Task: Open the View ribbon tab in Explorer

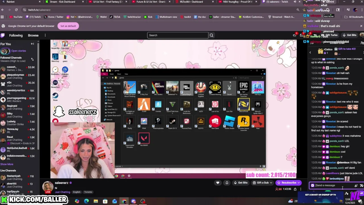Action: 126,74
